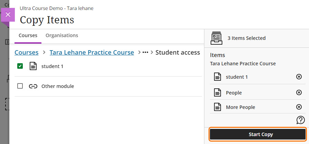The height and width of the screenshot is (144, 309).
Task: Remove student 1 from selected items
Action: (299, 77)
